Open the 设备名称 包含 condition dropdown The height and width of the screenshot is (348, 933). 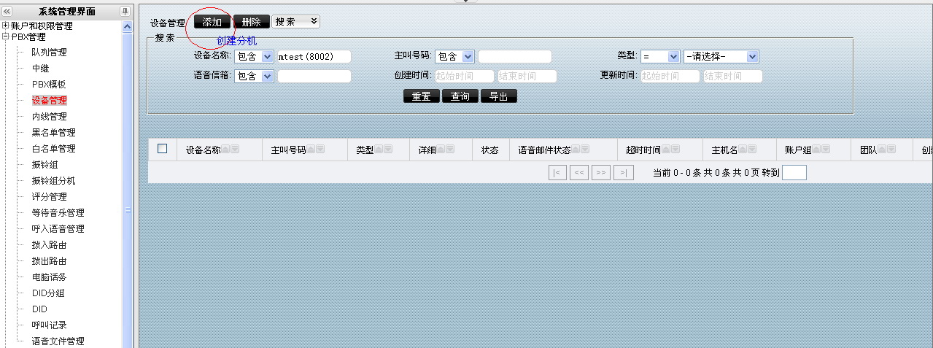tap(254, 57)
